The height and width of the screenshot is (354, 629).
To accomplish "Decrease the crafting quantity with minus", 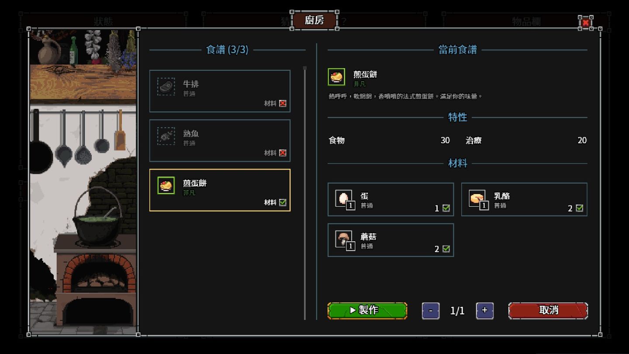I will coord(431,311).
